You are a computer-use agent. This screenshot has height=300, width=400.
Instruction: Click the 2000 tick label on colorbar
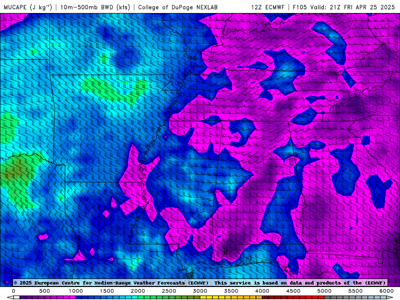click(x=138, y=291)
